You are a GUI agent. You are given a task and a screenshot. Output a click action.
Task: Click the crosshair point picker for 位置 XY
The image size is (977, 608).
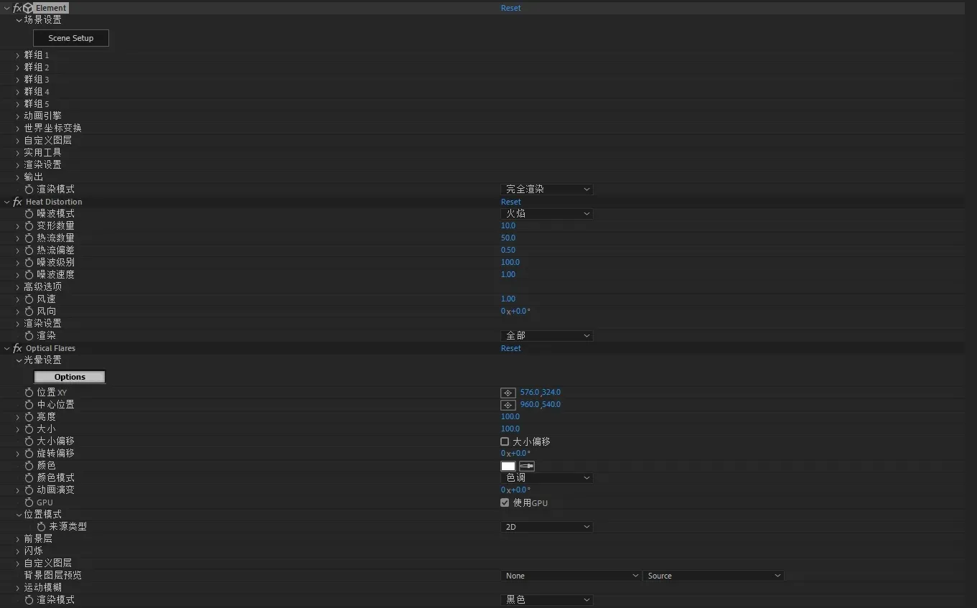pyautogui.click(x=508, y=393)
